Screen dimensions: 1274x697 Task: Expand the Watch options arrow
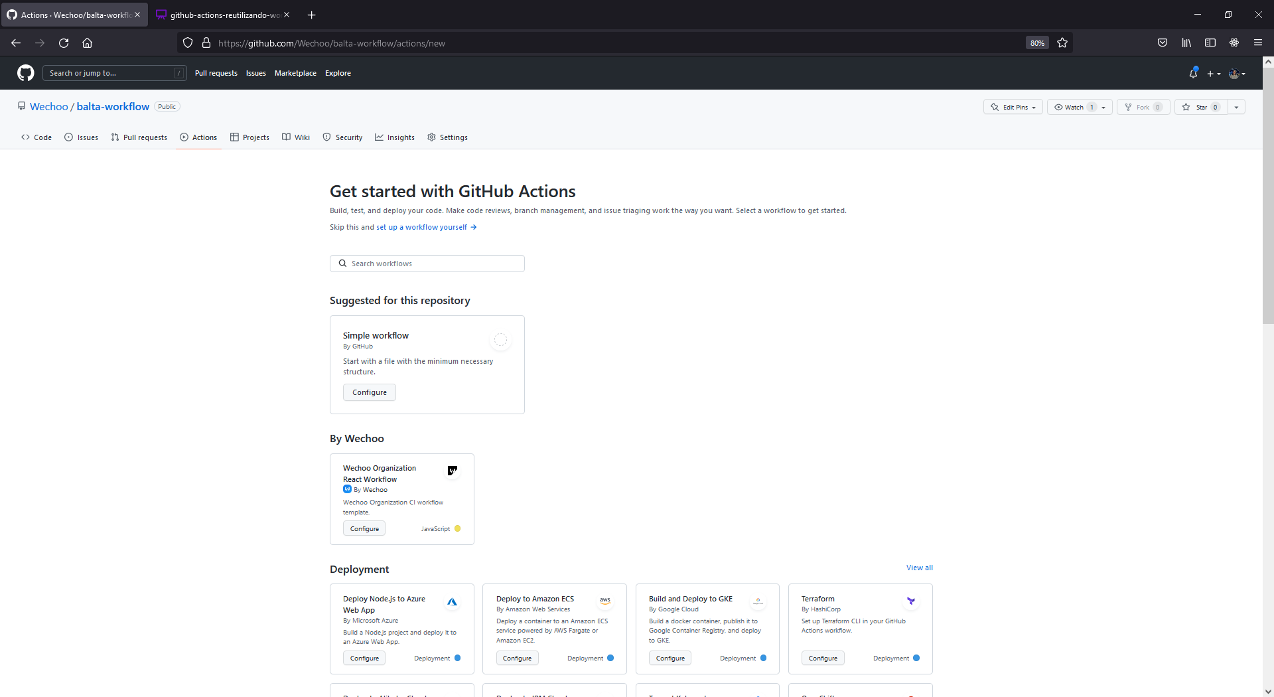(1104, 107)
